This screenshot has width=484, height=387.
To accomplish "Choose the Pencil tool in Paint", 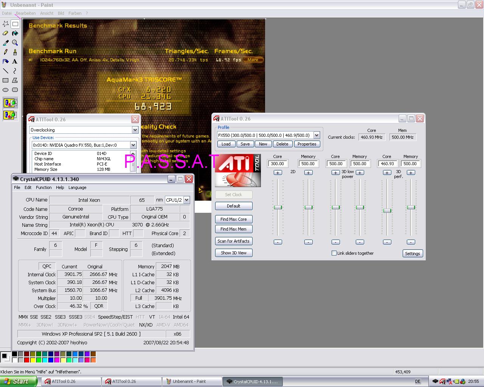I will point(6,52).
